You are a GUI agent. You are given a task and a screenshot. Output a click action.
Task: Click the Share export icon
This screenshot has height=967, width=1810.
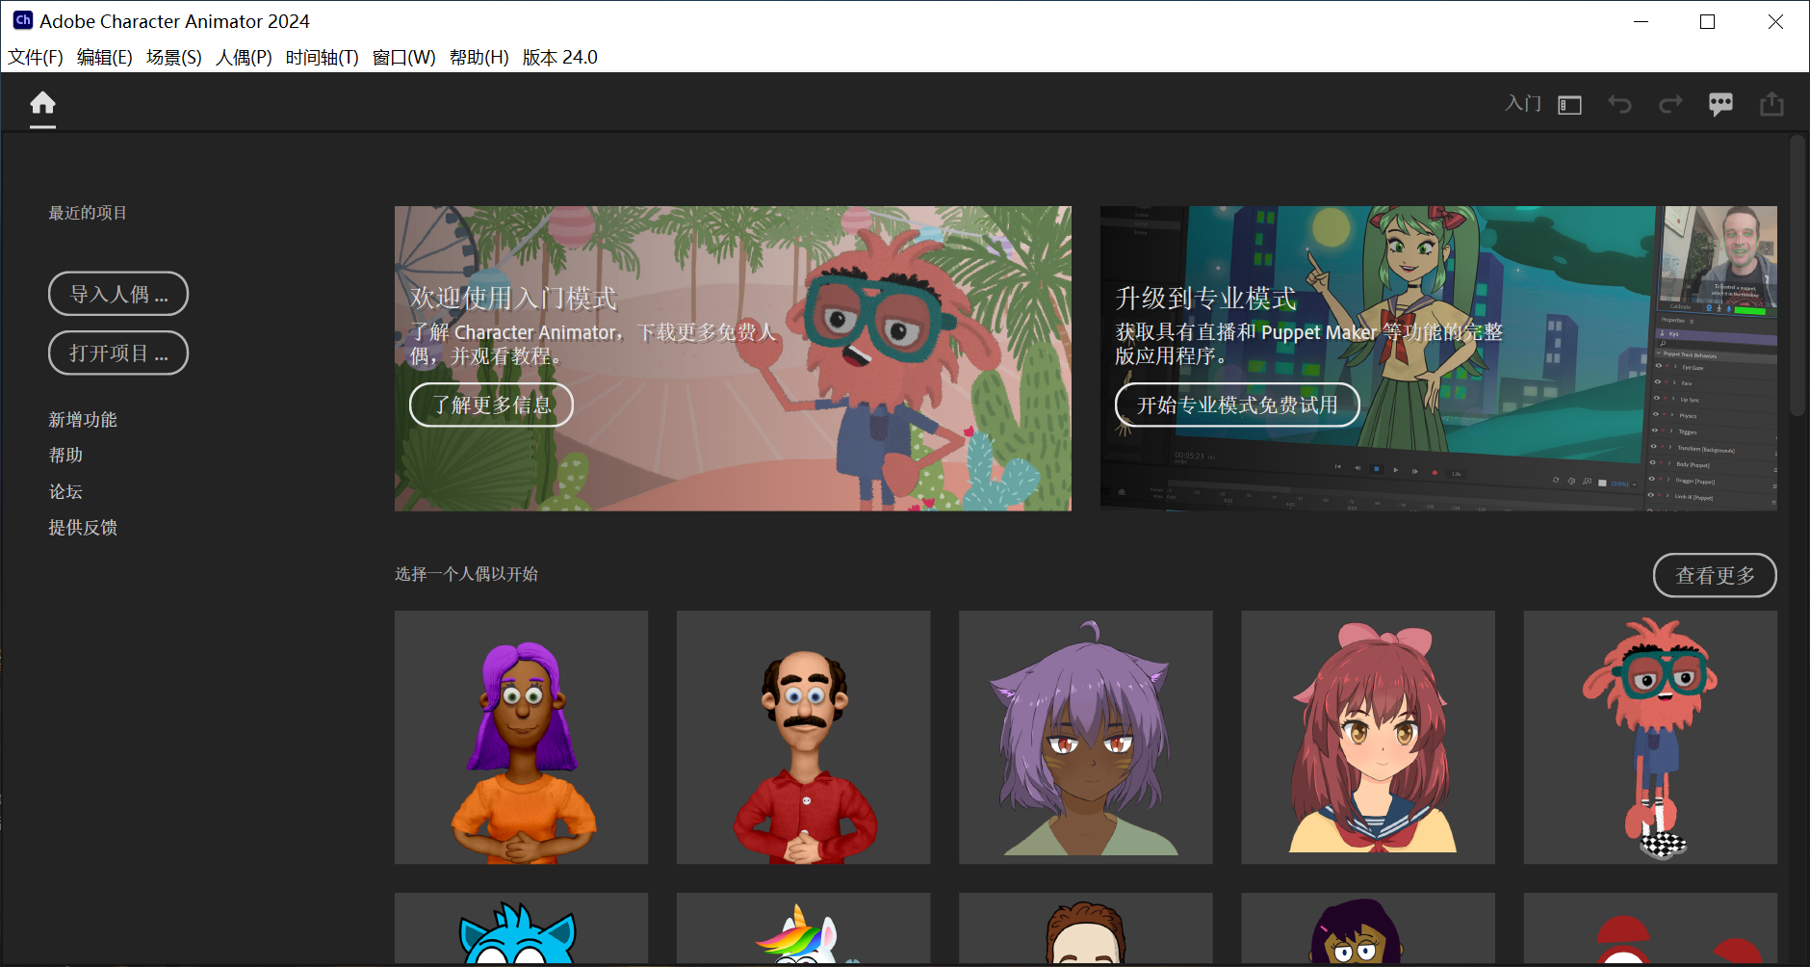point(1771,104)
